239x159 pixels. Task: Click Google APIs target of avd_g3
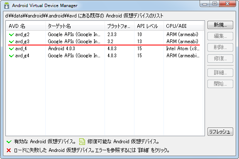tap(74, 42)
